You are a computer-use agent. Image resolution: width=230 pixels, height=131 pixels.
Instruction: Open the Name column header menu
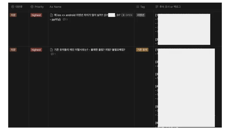pyautogui.click(x=56, y=7)
